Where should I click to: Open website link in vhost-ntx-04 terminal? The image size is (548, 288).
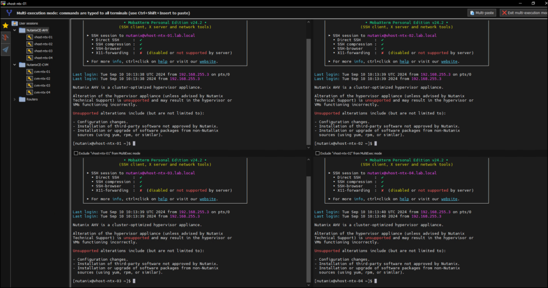[x=449, y=199]
